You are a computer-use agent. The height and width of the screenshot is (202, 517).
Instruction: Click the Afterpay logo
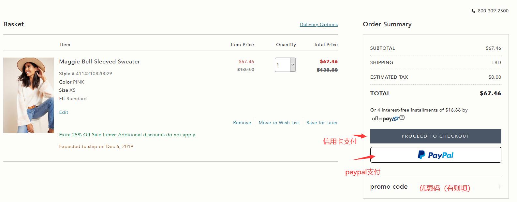coord(385,119)
